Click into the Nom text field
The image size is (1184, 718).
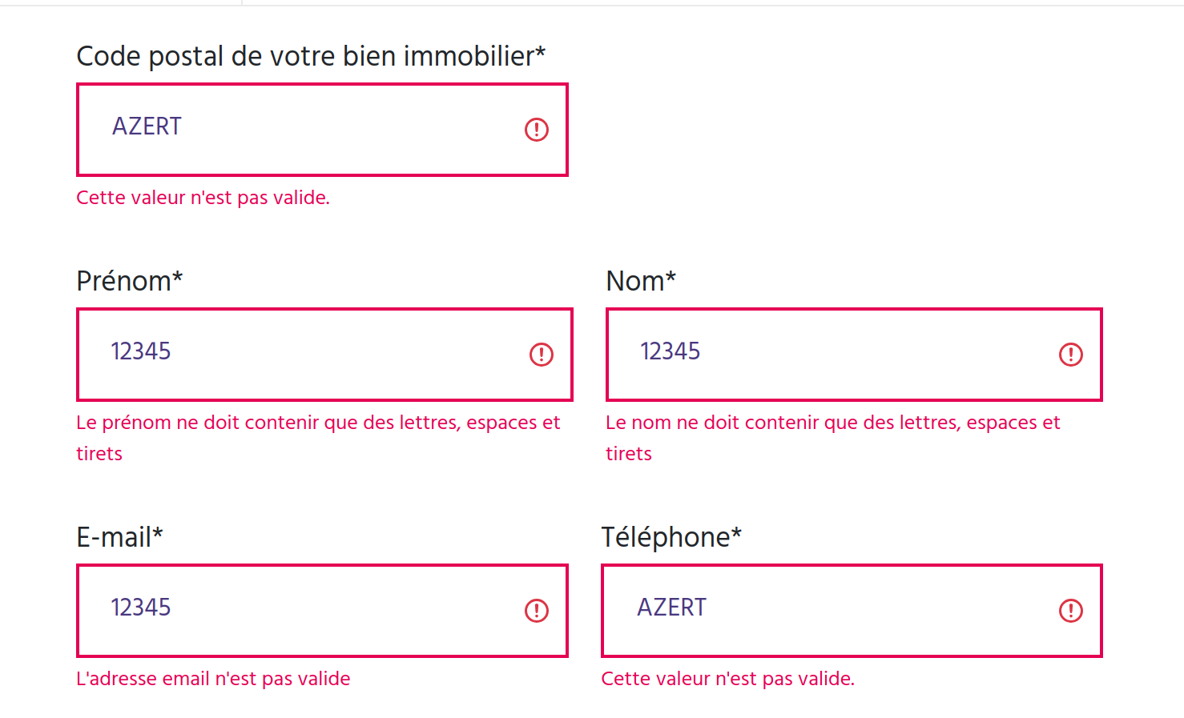tap(833, 355)
